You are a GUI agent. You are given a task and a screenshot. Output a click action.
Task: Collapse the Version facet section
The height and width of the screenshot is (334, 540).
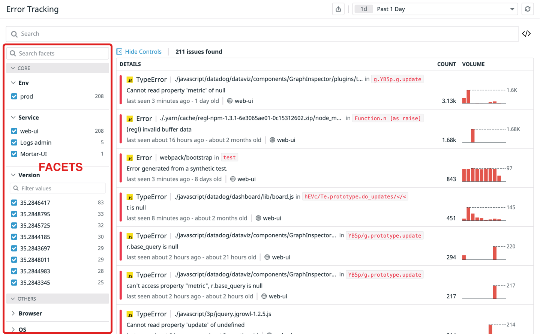tap(13, 175)
